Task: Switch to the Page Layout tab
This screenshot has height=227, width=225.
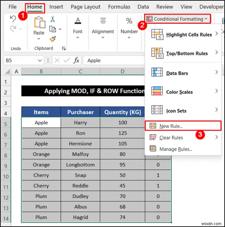Action: click(85, 7)
